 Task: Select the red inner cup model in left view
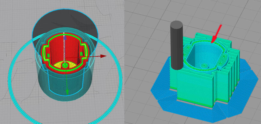(65, 53)
